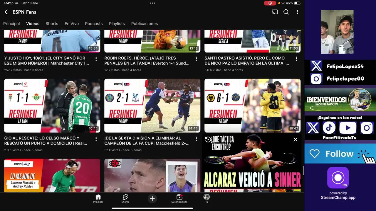376x211 pixels.
Task: Play the Oviedo 1-1 Betis resumen thumbnail
Action: coord(52,105)
